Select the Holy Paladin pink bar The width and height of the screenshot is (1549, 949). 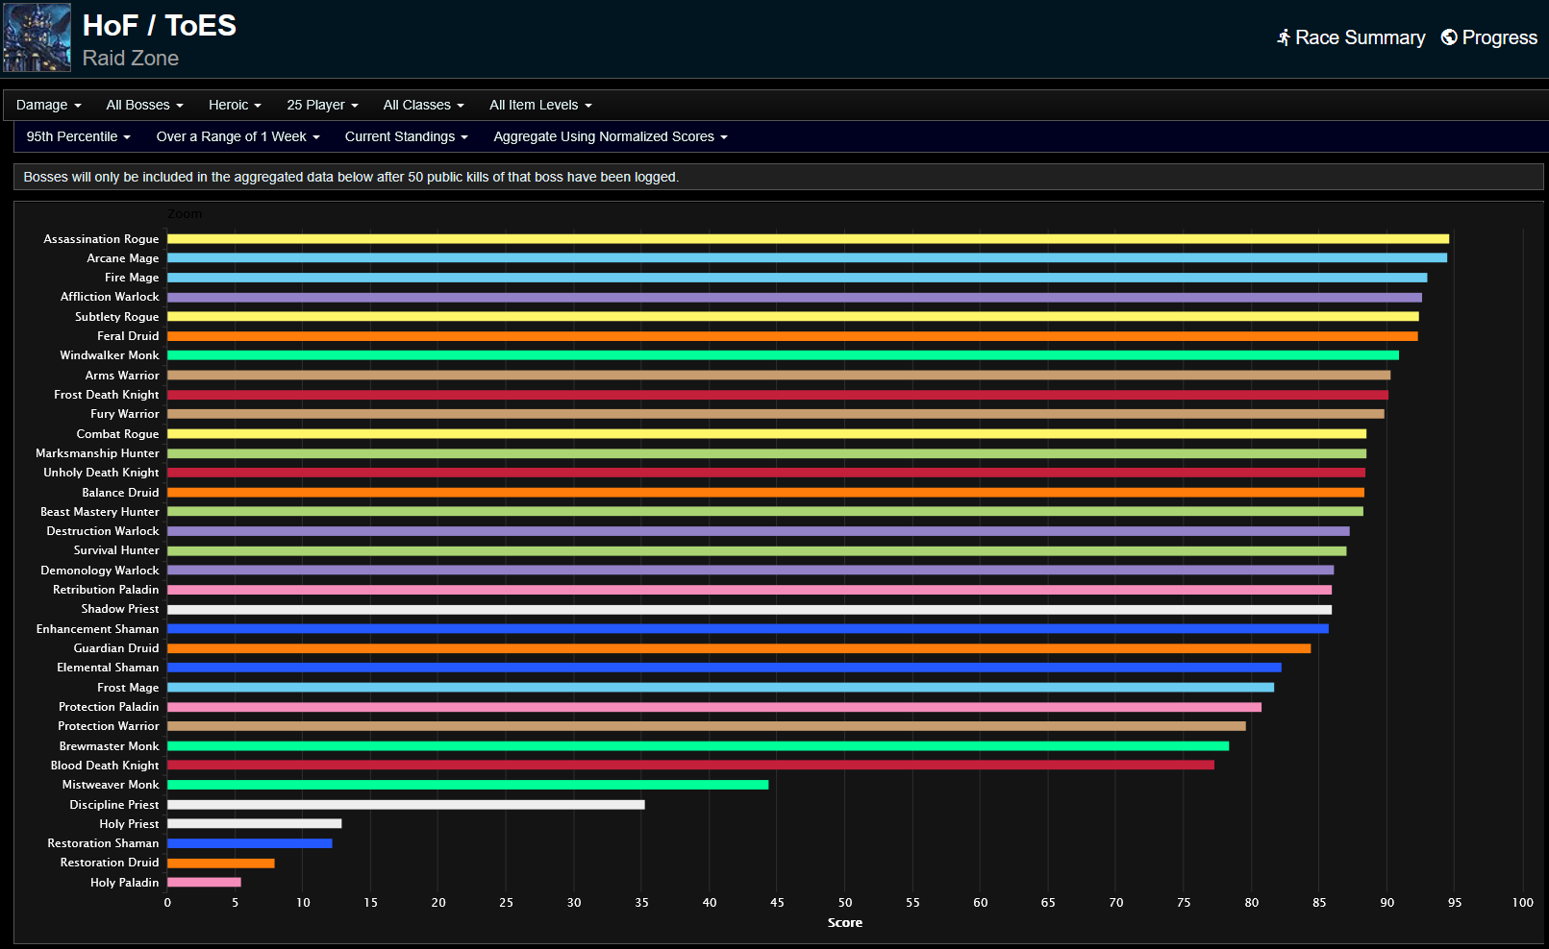tap(204, 883)
